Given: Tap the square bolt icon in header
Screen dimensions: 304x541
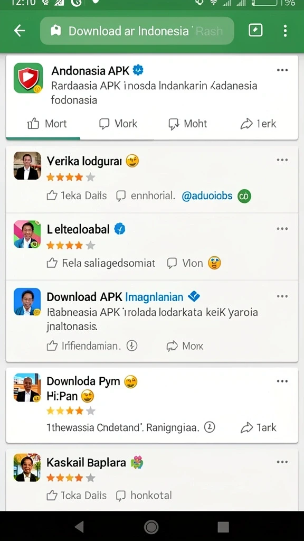Looking at the screenshot, I should pos(255,30).
